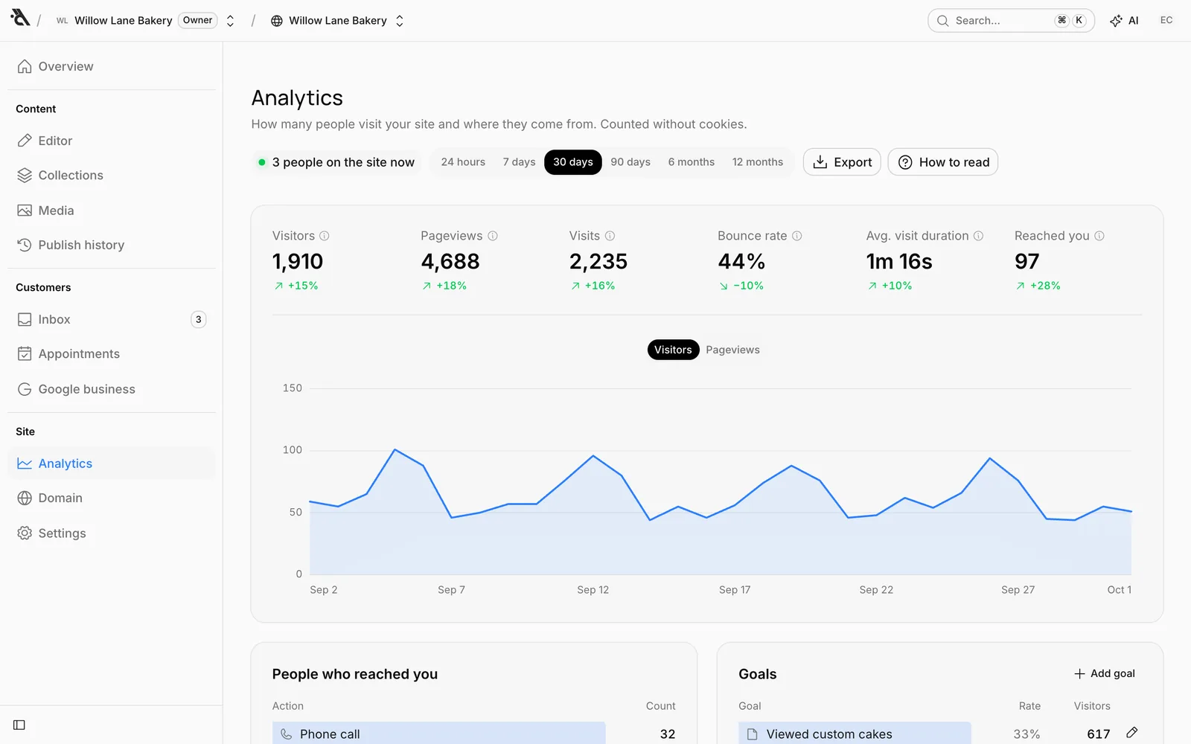Click the info icon next to Pageviews
The width and height of the screenshot is (1191, 744).
[x=493, y=236]
